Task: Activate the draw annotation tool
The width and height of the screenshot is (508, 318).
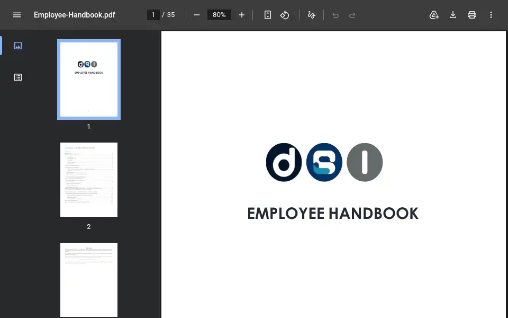Action: (x=311, y=15)
